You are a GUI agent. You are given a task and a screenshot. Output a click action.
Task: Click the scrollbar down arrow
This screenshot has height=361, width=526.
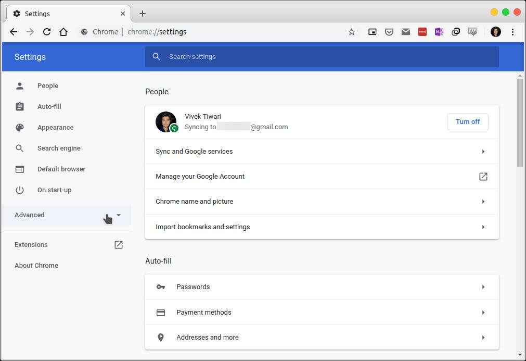pyautogui.click(x=520, y=355)
